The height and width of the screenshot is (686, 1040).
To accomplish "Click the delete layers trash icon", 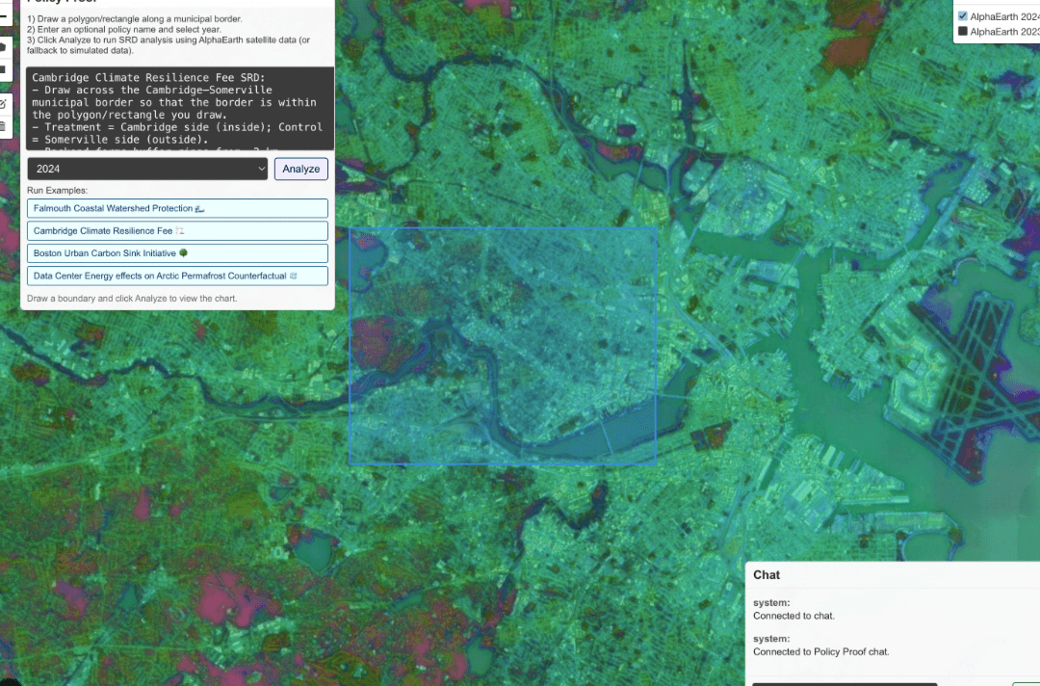I will [x=3, y=126].
